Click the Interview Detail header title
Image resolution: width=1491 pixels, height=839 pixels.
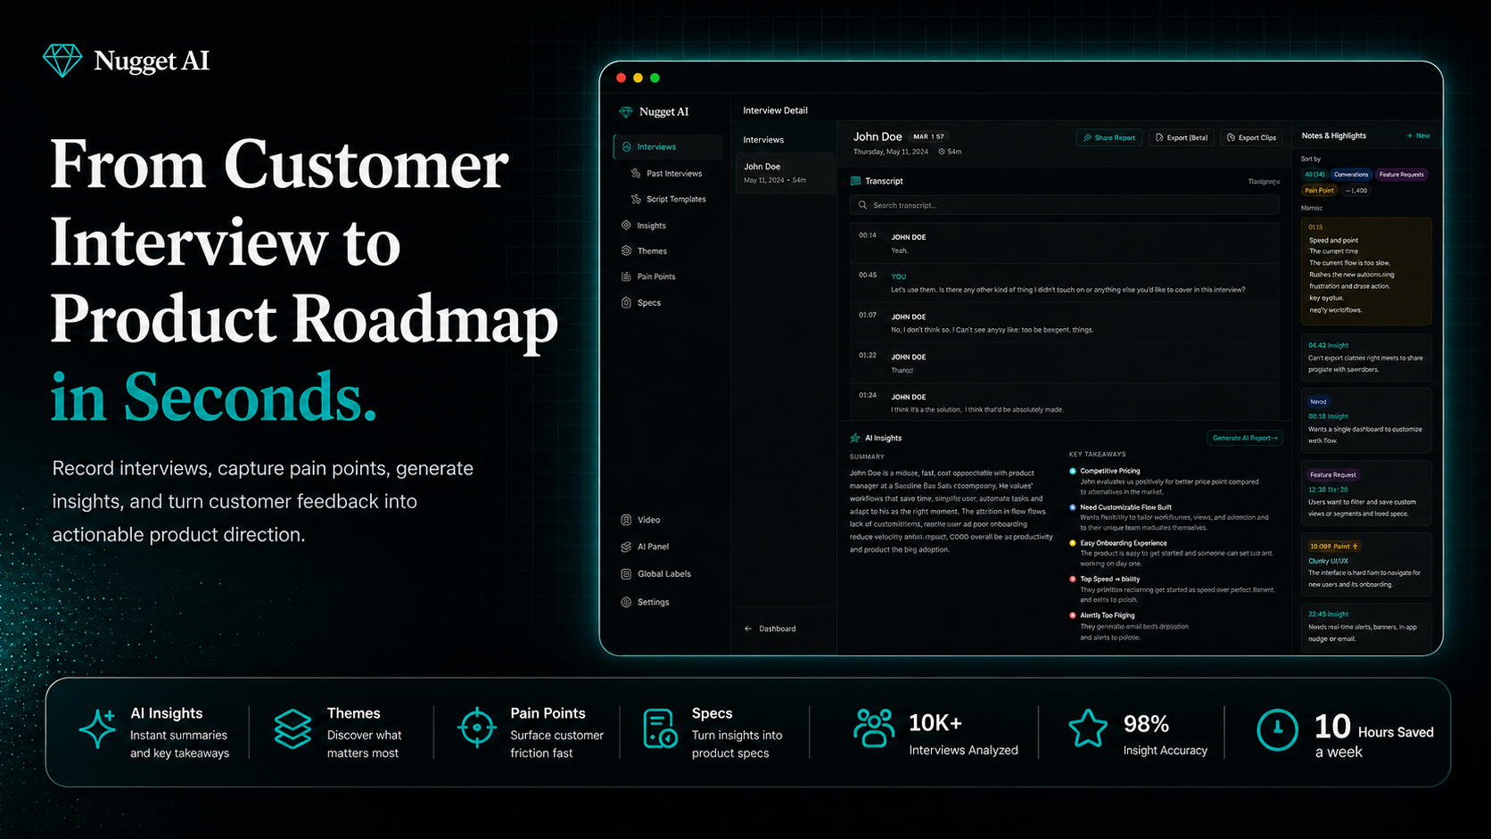point(775,111)
